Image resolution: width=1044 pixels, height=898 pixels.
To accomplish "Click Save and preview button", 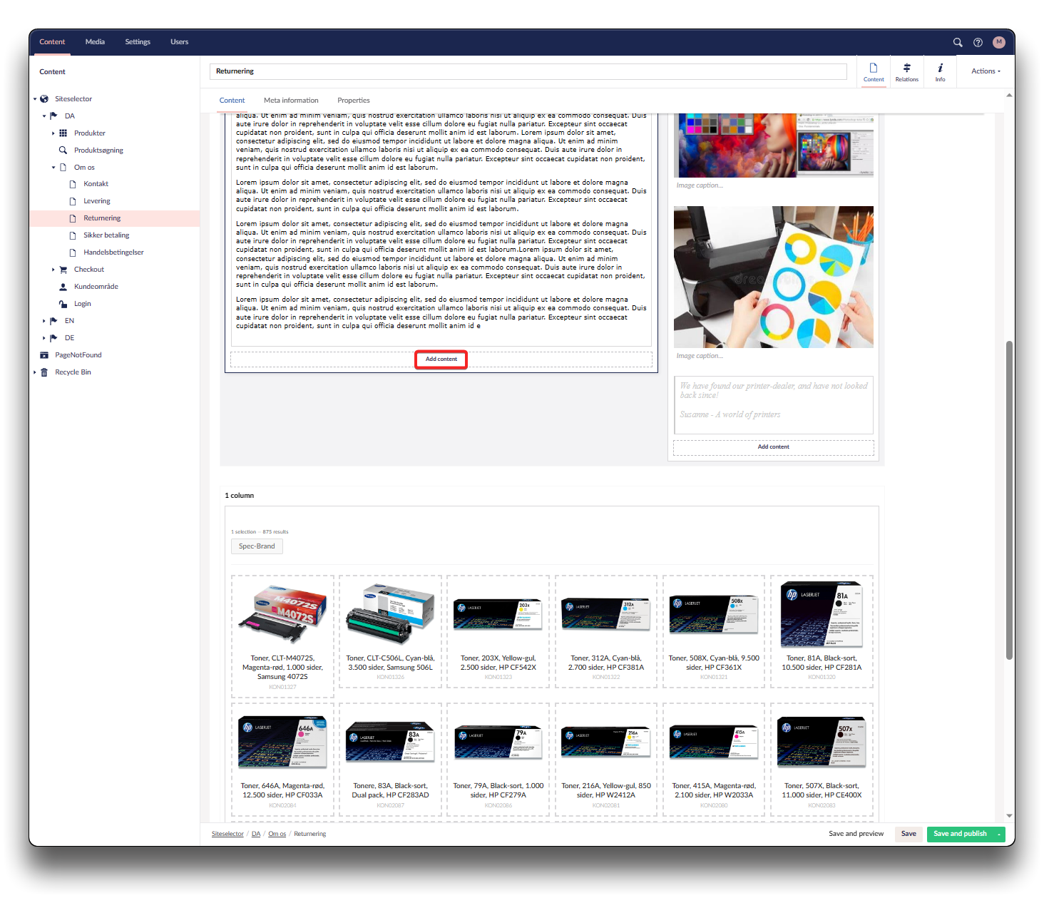I will click(856, 834).
